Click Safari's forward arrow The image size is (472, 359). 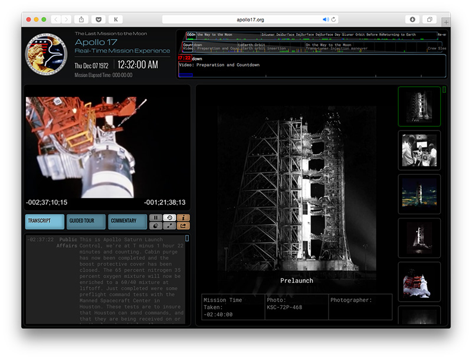(66, 19)
